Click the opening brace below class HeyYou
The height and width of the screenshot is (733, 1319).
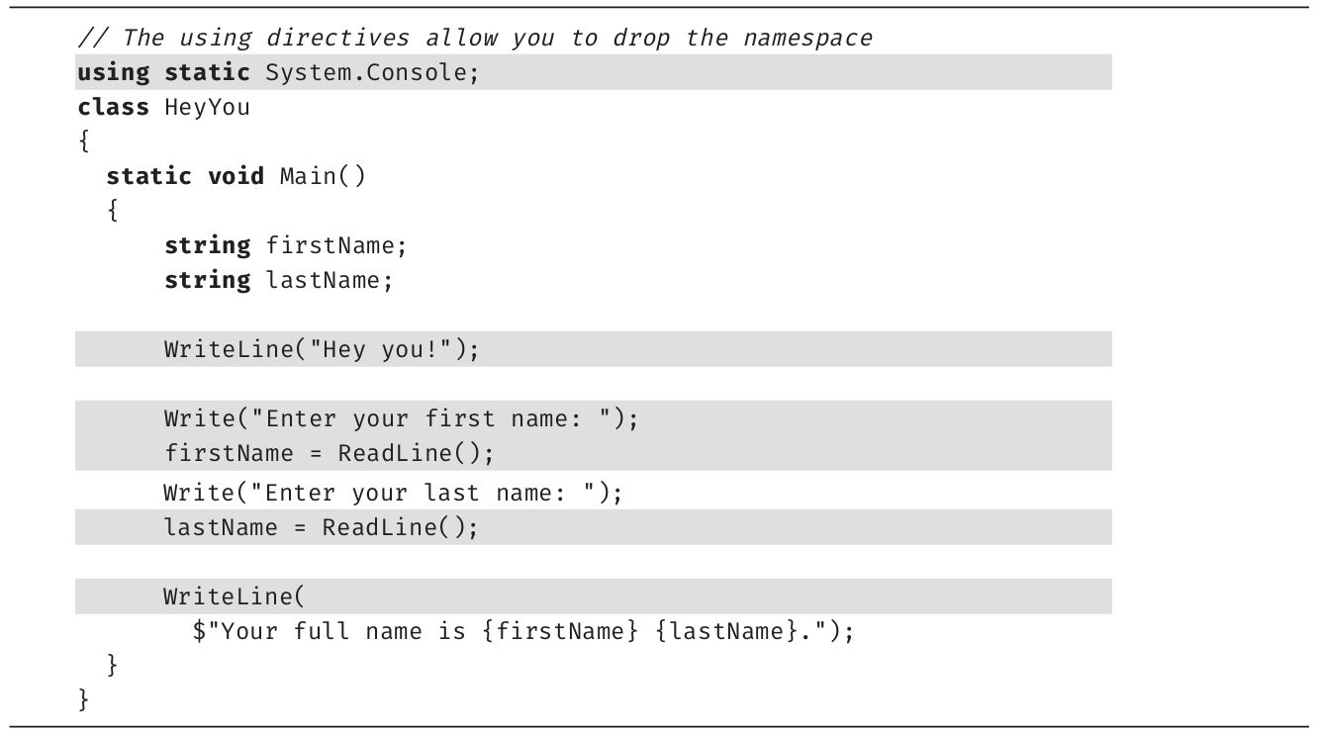(84, 142)
